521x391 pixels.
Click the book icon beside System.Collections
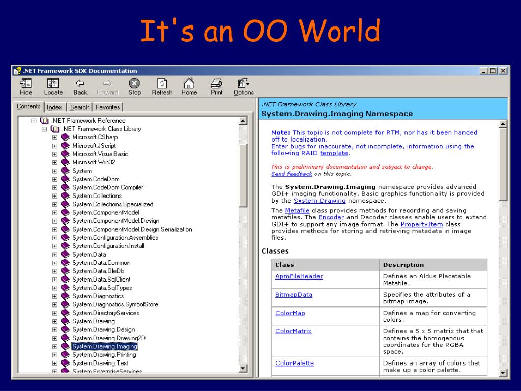click(x=65, y=196)
